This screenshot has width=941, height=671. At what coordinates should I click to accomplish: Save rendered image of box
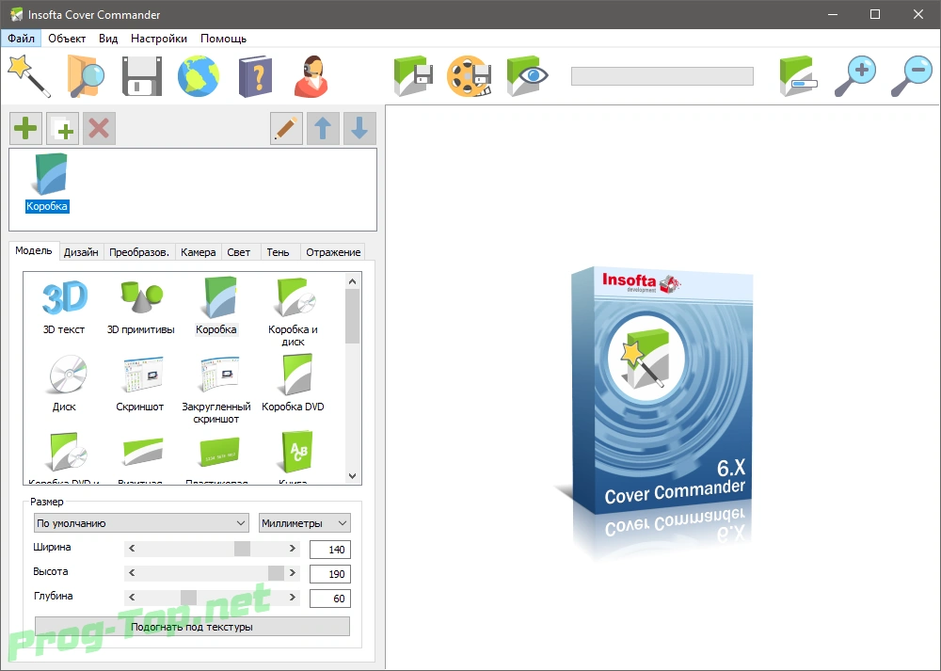coord(413,75)
